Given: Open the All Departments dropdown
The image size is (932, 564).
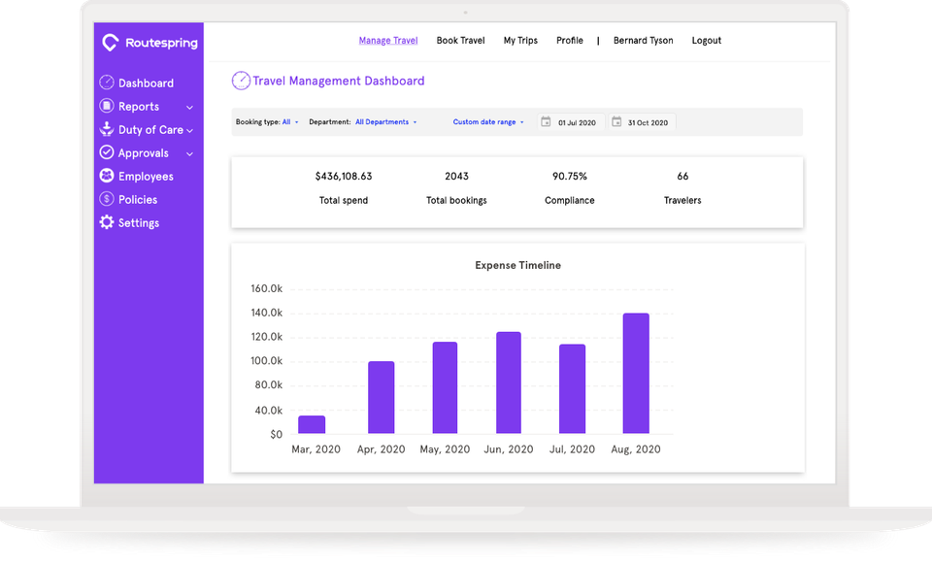Looking at the screenshot, I should pyautogui.click(x=385, y=122).
